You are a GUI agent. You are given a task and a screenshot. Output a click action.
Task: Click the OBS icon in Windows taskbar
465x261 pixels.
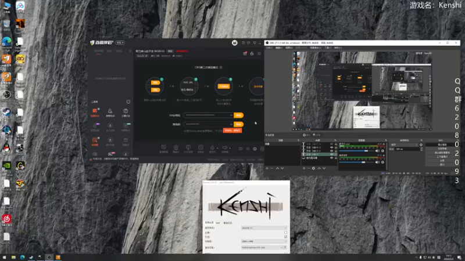(49, 258)
